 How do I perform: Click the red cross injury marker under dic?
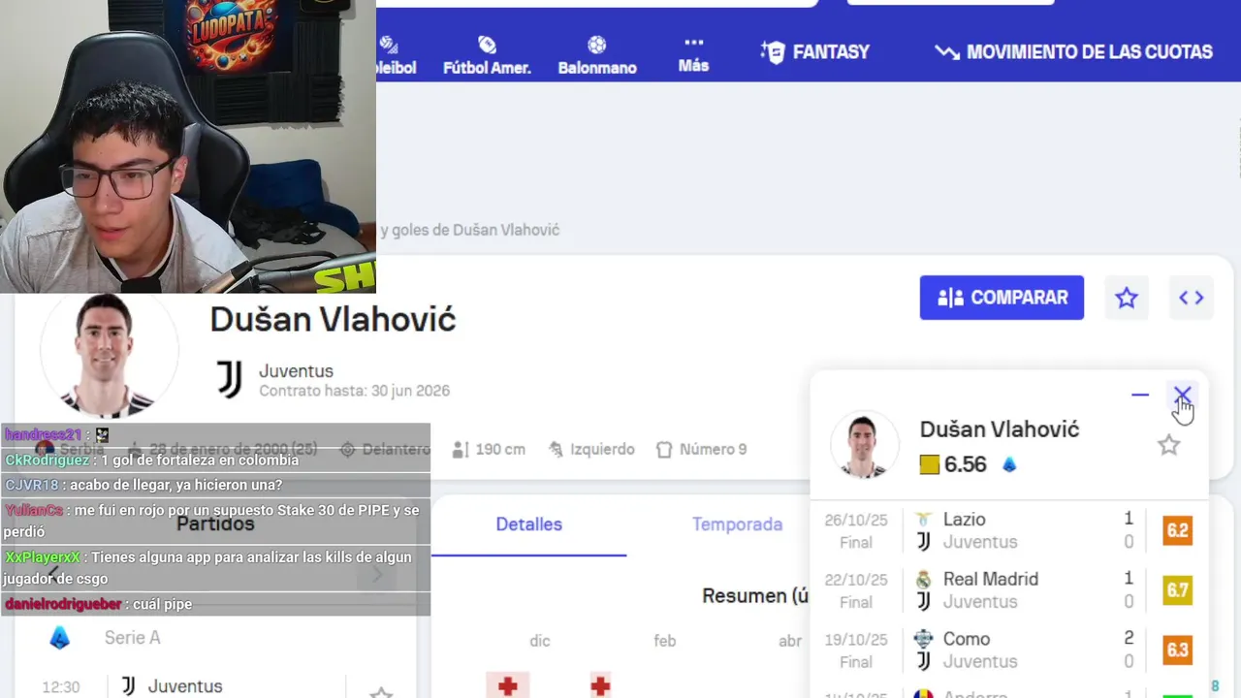[x=507, y=685]
